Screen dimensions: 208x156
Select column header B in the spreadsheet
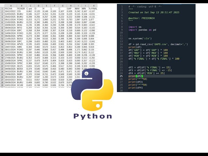[21, 6]
